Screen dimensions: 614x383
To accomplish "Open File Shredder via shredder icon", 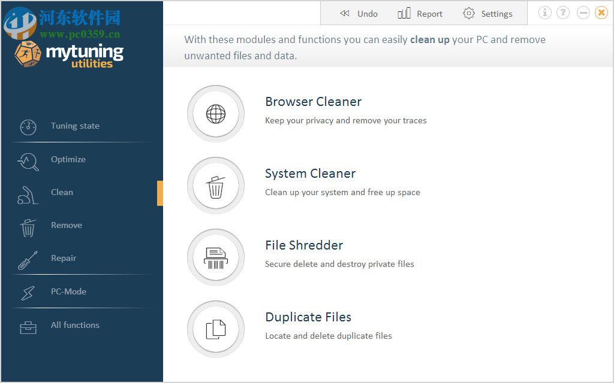I will 216,257.
